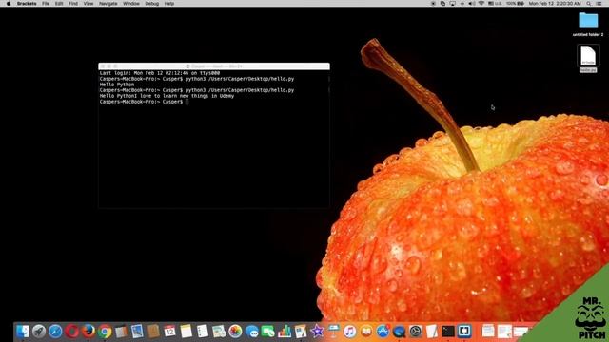609x342 pixels.
Task: Open the Navigate menu
Action: pyautogui.click(x=108, y=4)
